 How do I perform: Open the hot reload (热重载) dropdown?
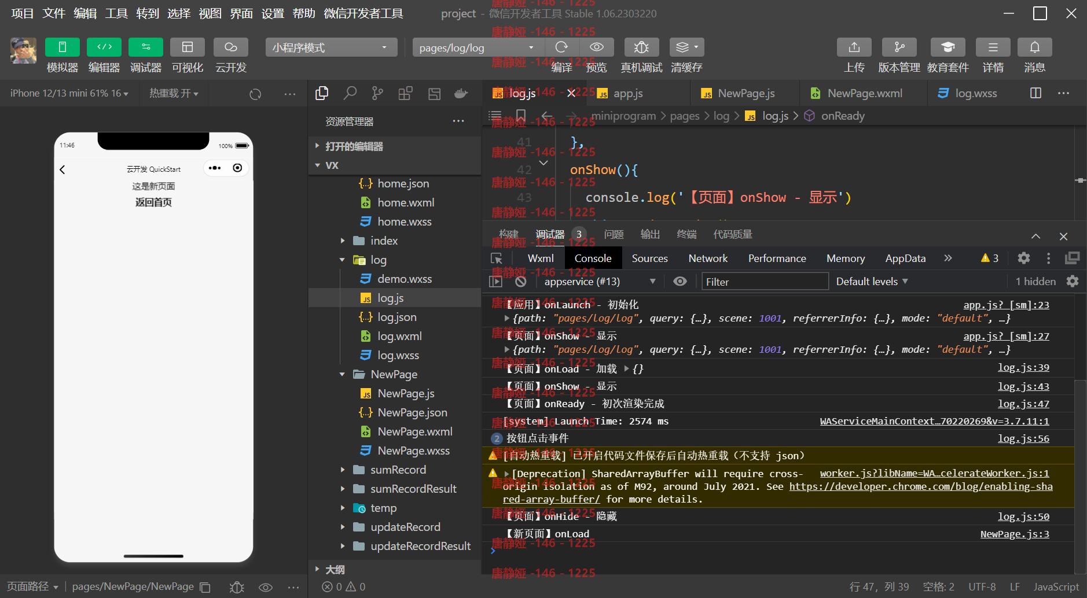click(x=174, y=93)
